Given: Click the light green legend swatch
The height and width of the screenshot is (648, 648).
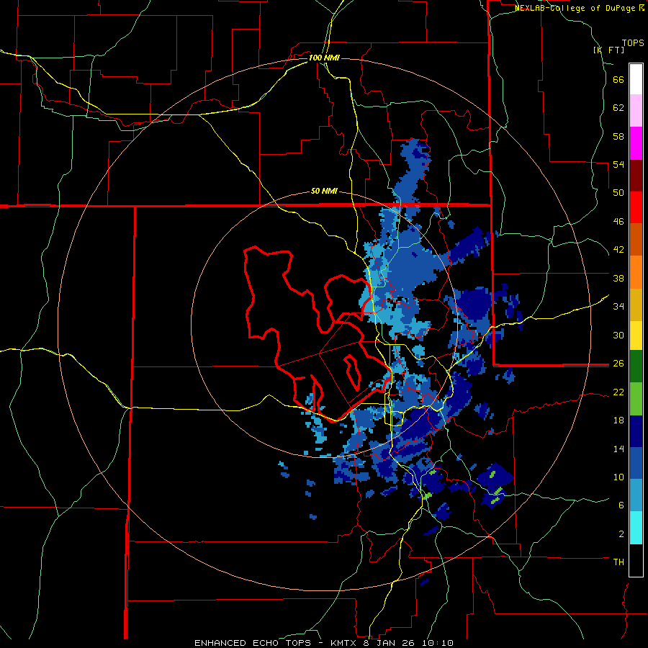Looking at the screenshot, I should coord(636,399).
